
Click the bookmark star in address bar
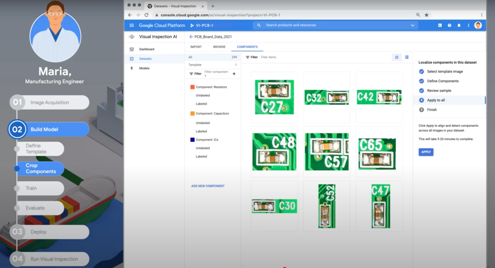[x=426, y=15]
